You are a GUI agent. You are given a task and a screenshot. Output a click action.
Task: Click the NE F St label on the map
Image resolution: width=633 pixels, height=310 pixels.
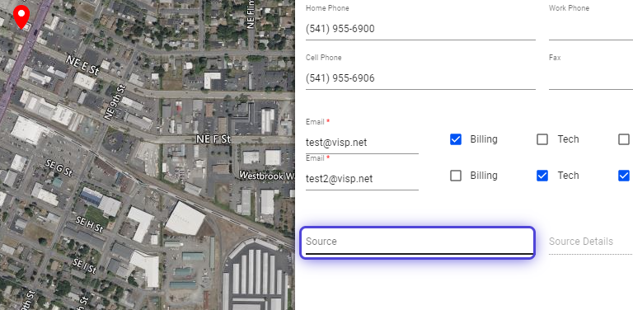pyautogui.click(x=213, y=139)
